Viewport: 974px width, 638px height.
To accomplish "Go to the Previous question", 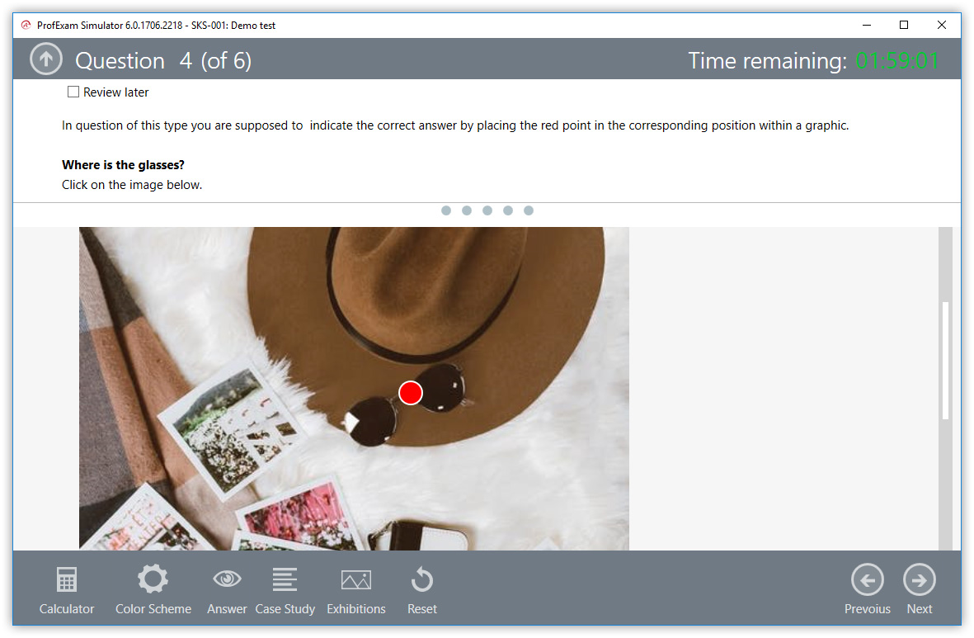I will [867, 589].
